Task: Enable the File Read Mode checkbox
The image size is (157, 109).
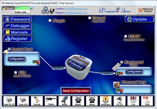Action: 15,72
